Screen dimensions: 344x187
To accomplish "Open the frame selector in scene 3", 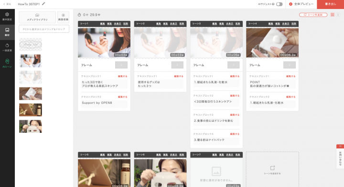I will click(234, 65).
